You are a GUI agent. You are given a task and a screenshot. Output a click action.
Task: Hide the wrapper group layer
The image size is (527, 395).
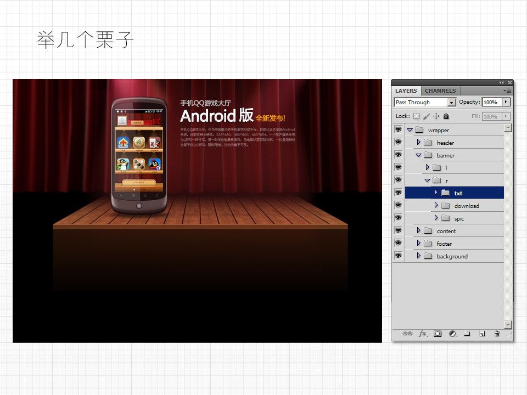point(398,130)
